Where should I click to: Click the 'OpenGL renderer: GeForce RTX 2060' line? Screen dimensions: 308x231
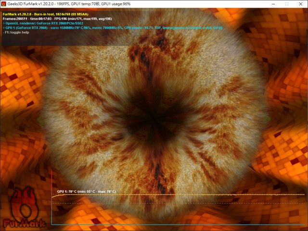[x=43, y=24]
